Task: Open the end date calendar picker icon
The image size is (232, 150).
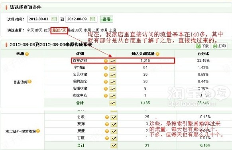Action: pos(92,19)
